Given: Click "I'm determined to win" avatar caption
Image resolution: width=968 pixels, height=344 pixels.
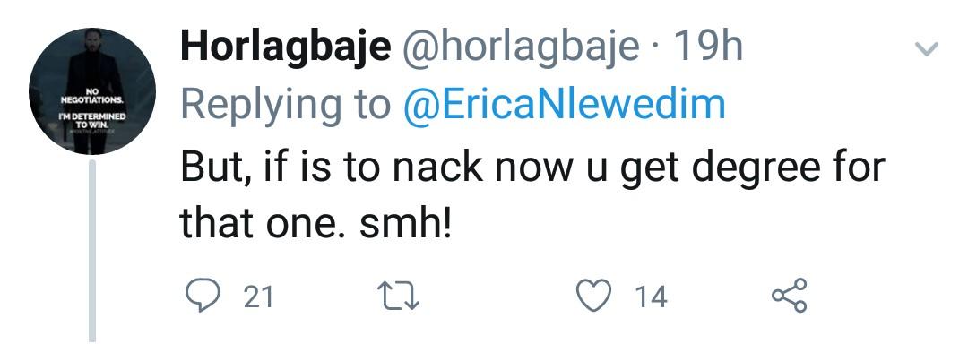Looking at the screenshot, I should point(92,120).
